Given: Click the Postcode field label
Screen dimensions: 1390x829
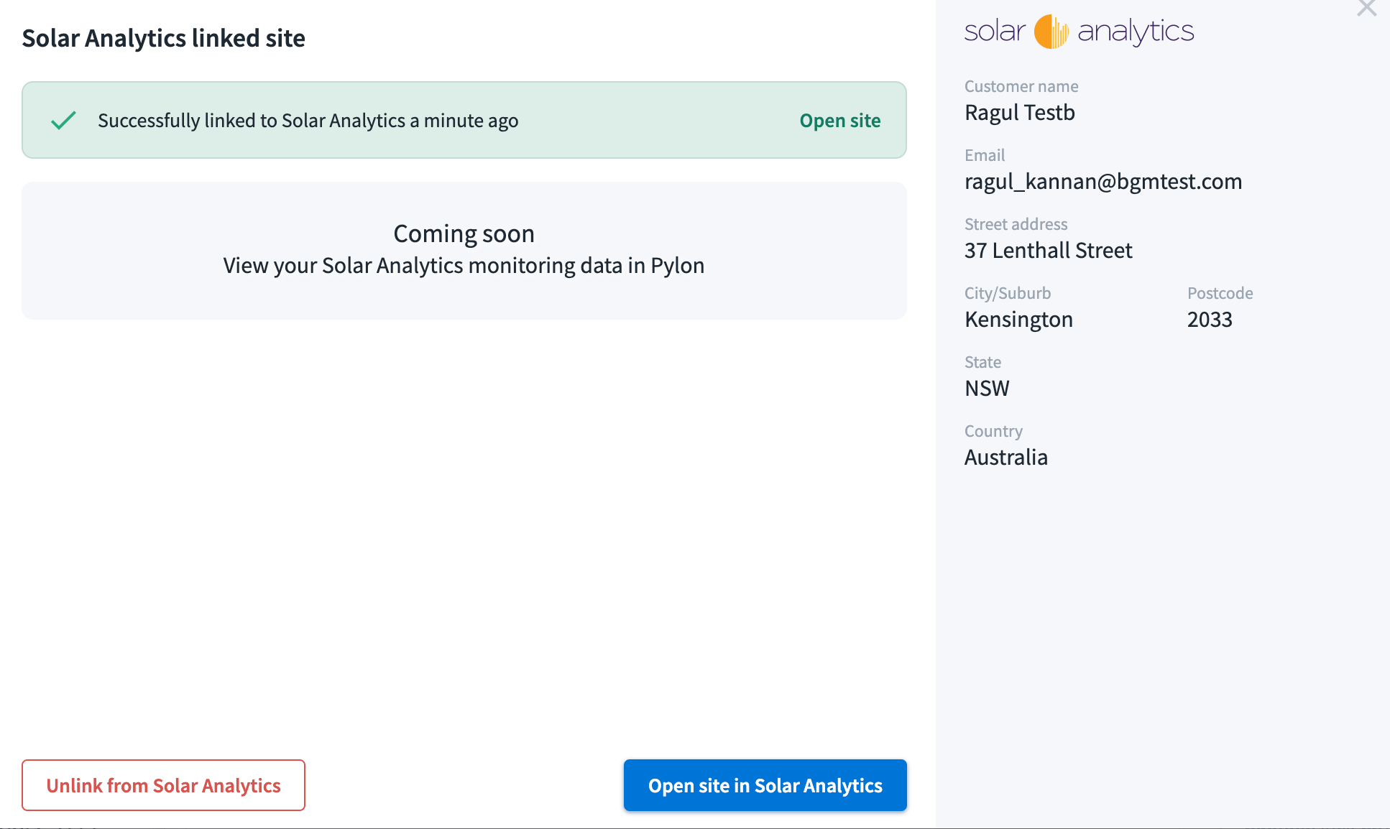Looking at the screenshot, I should coord(1220,292).
